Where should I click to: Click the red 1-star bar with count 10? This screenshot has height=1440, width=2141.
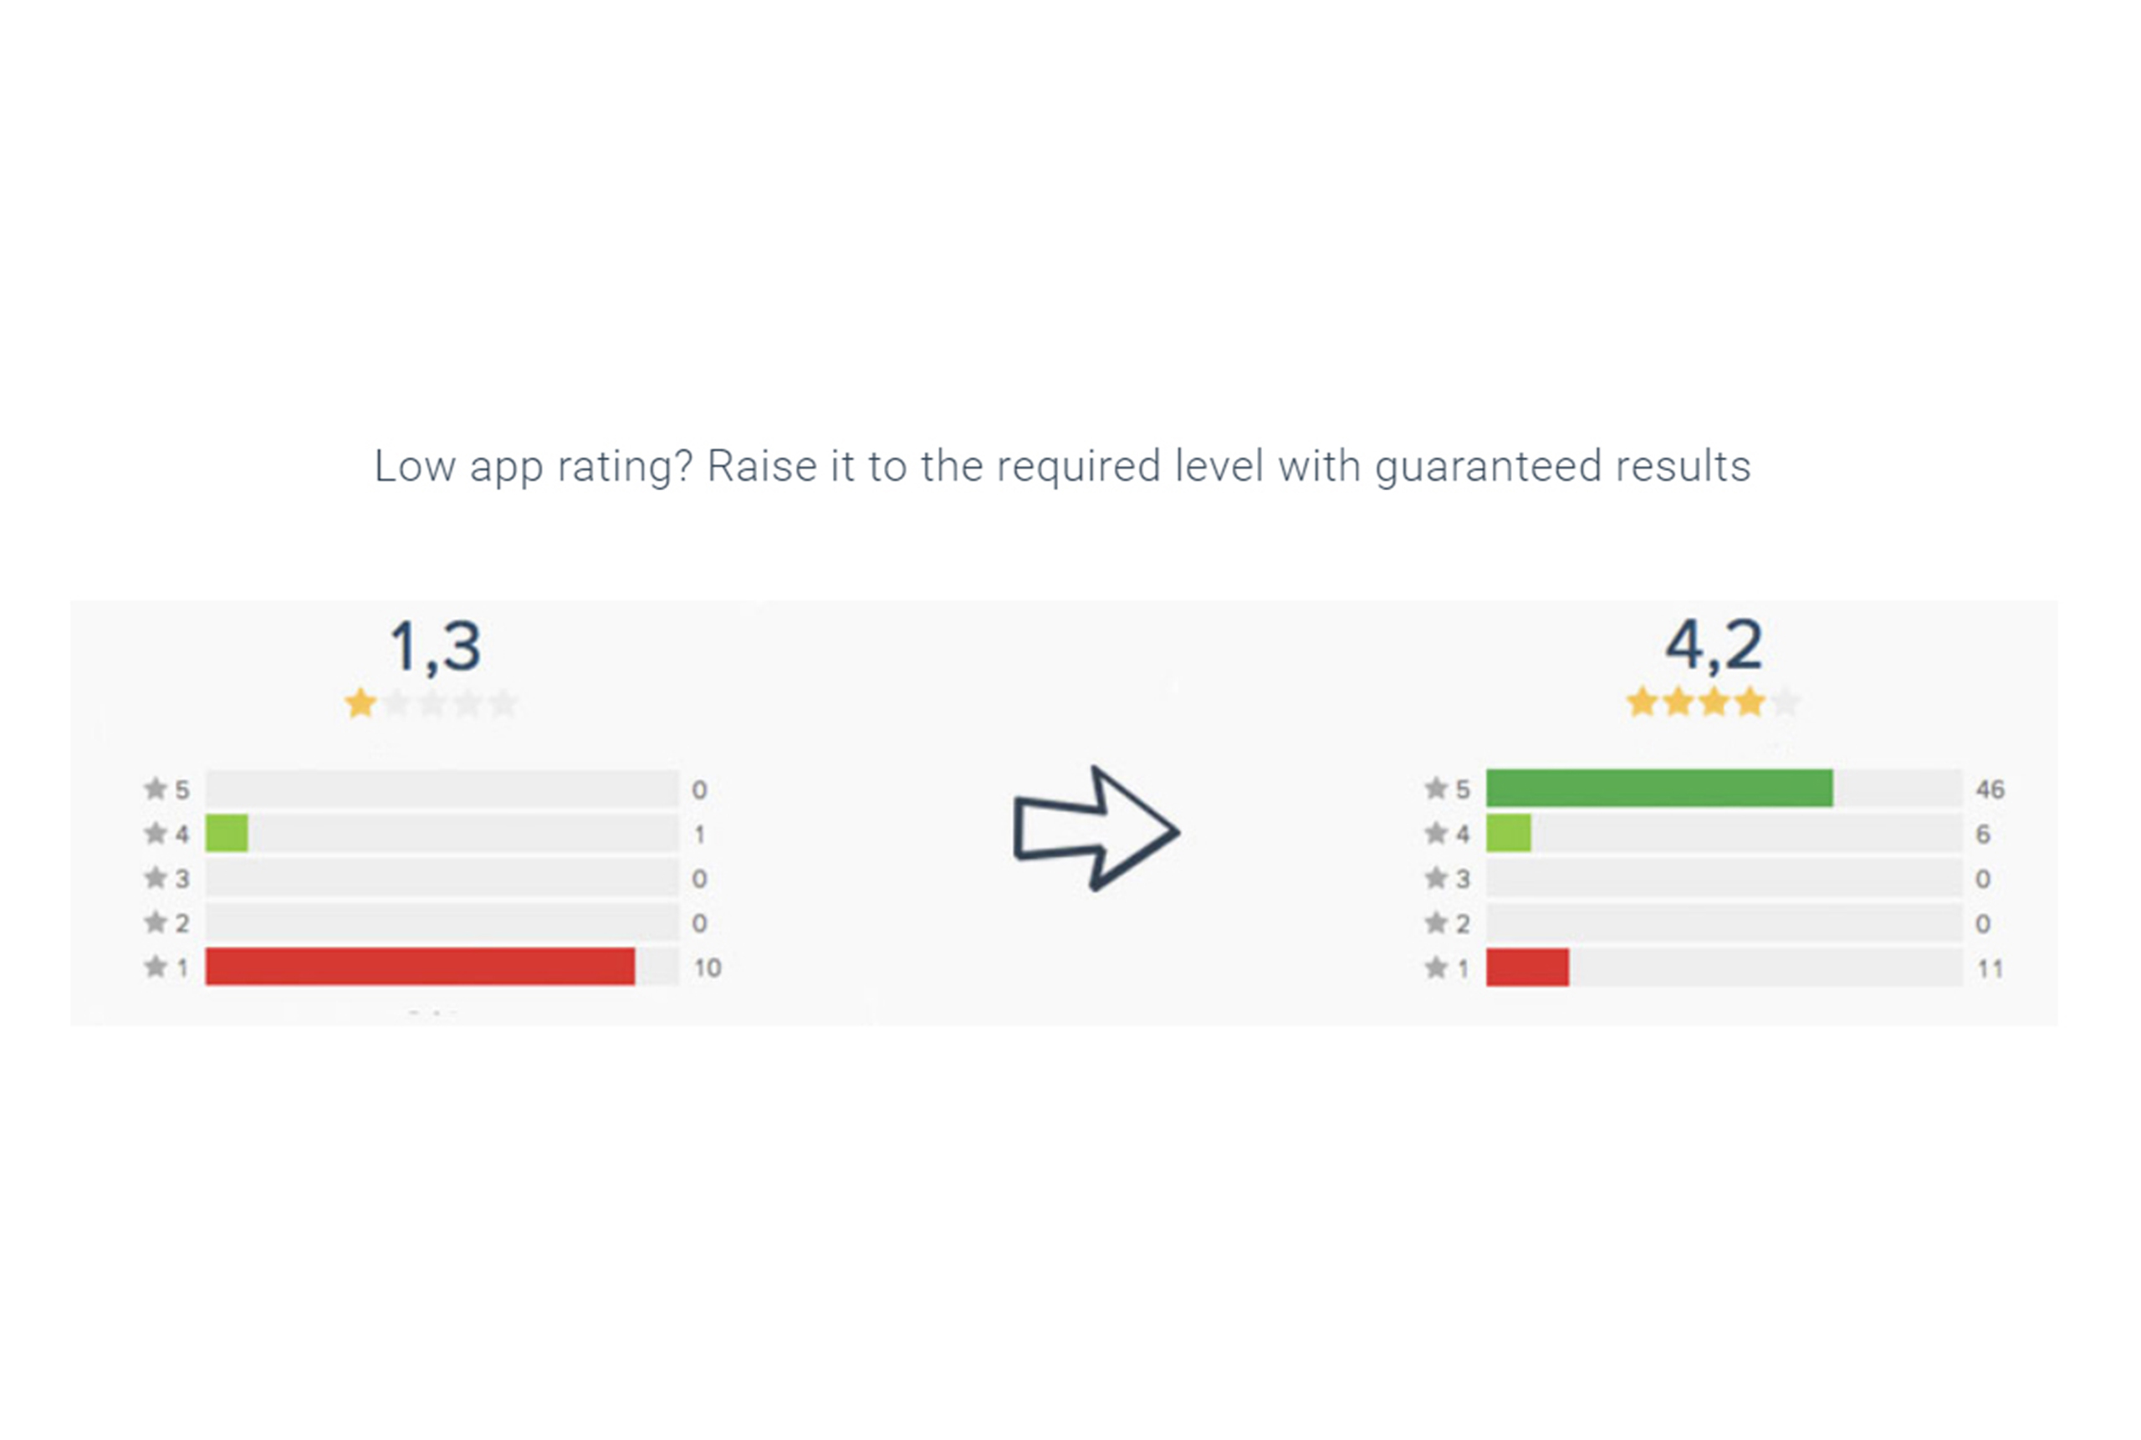point(420,966)
